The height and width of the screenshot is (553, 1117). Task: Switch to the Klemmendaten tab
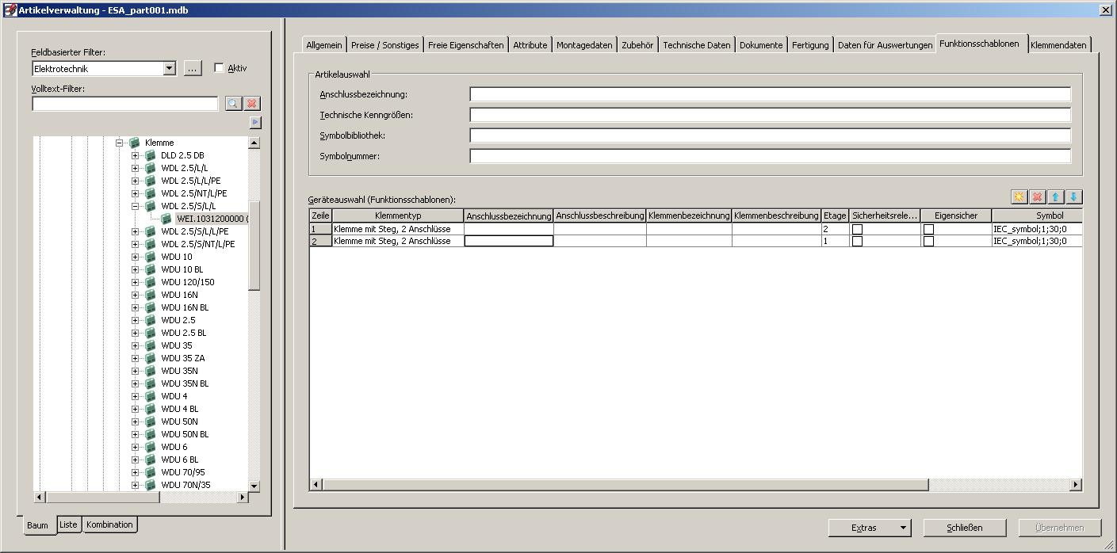pyautogui.click(x=1058, y=45)
